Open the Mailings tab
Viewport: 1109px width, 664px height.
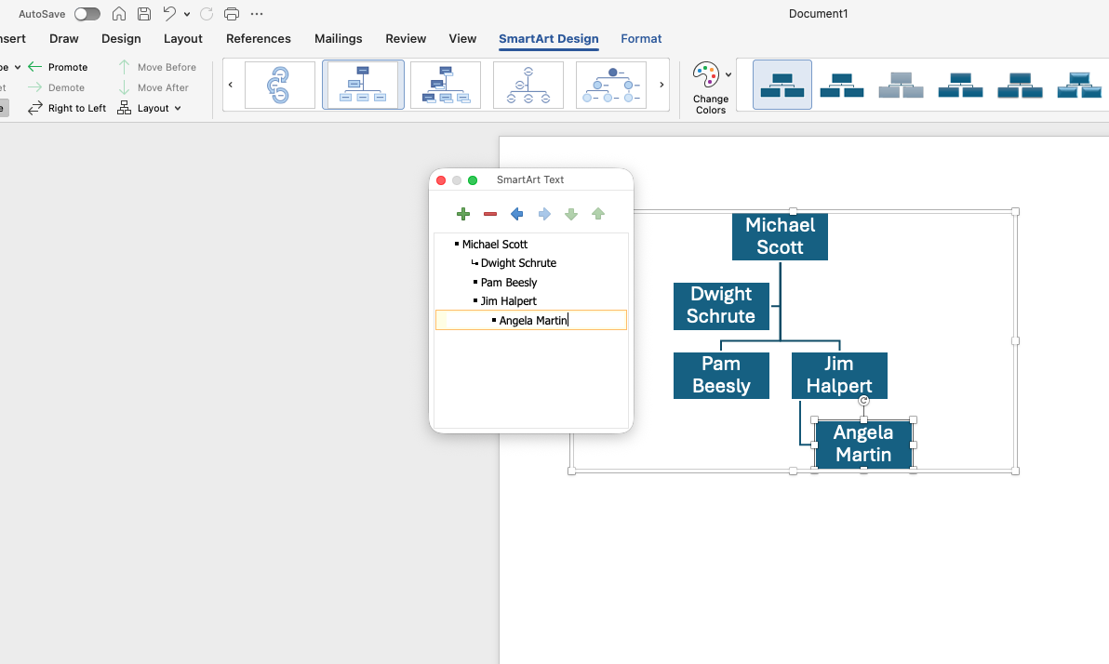point(338,38)
